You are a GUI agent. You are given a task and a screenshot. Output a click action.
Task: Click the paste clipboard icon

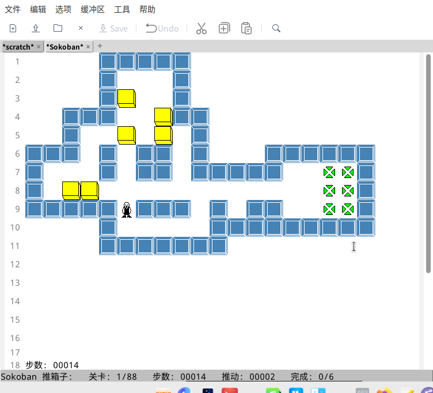point(246,28)
